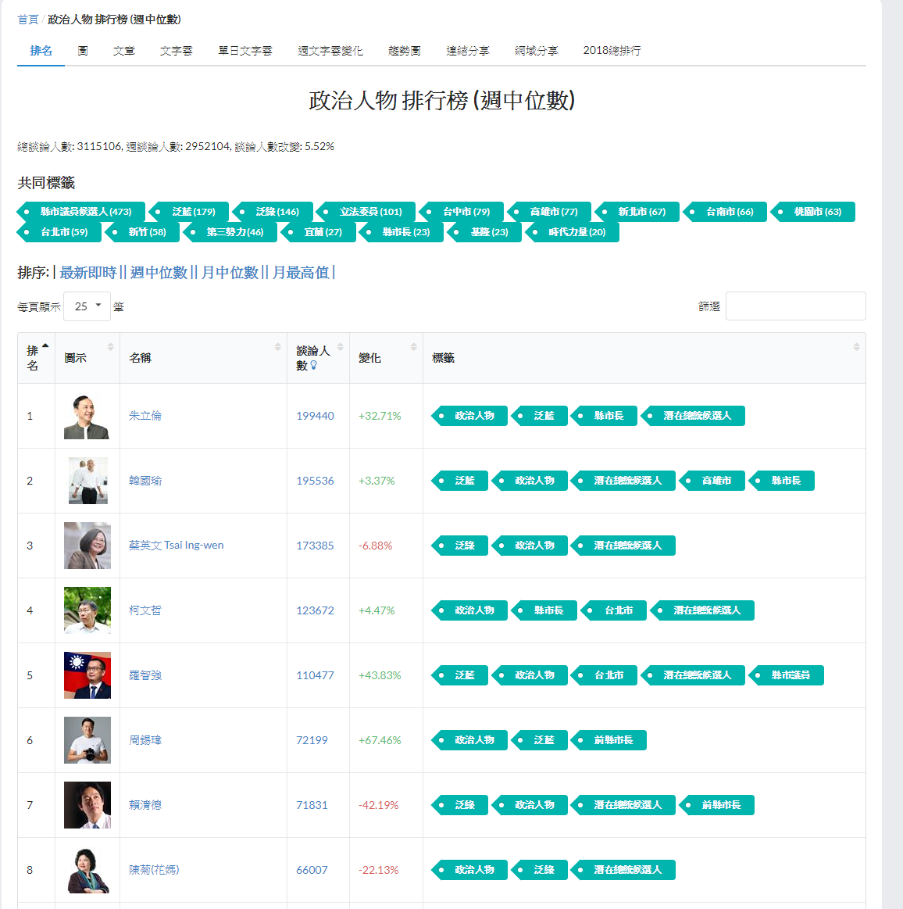Select the 縣市長 (23) common tag
This screenshot has height=909, width=903.
click(402, 232)
